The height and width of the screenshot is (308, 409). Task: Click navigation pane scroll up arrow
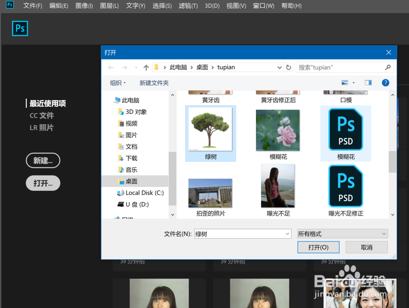173,95
